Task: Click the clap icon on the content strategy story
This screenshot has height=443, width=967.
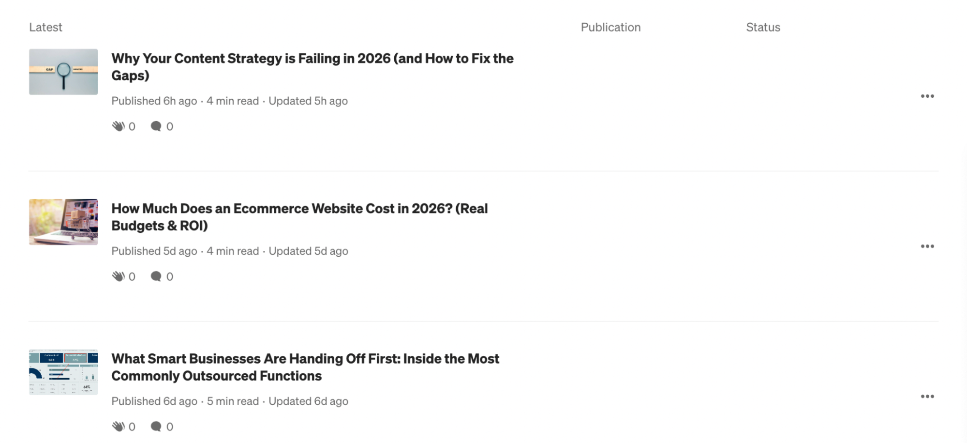Action: (x=119, y=126)
